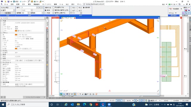
Task: Click the save icon in quick access toolbar
Action: click(8, 1)
